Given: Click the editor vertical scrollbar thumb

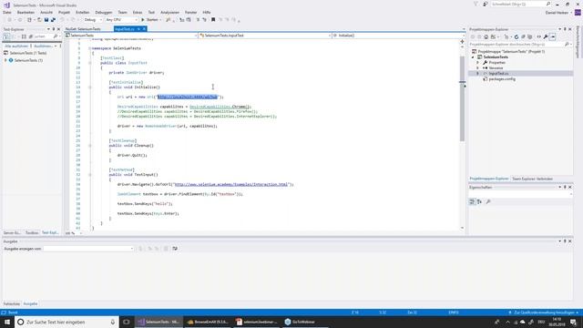Looking at the screenshot, I should [x=462, y=98].
